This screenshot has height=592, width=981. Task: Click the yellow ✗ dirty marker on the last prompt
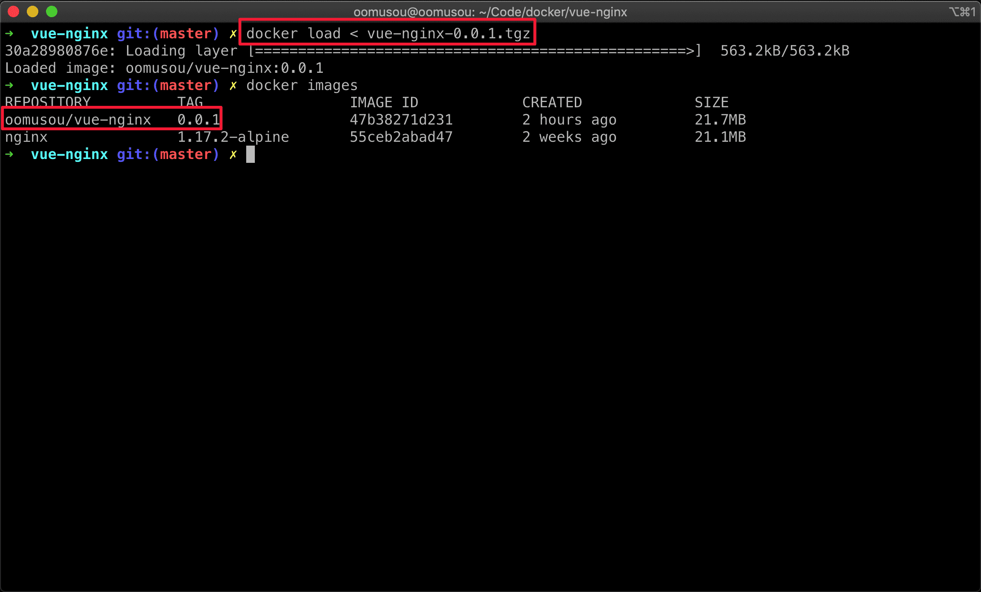pos(233,154)
